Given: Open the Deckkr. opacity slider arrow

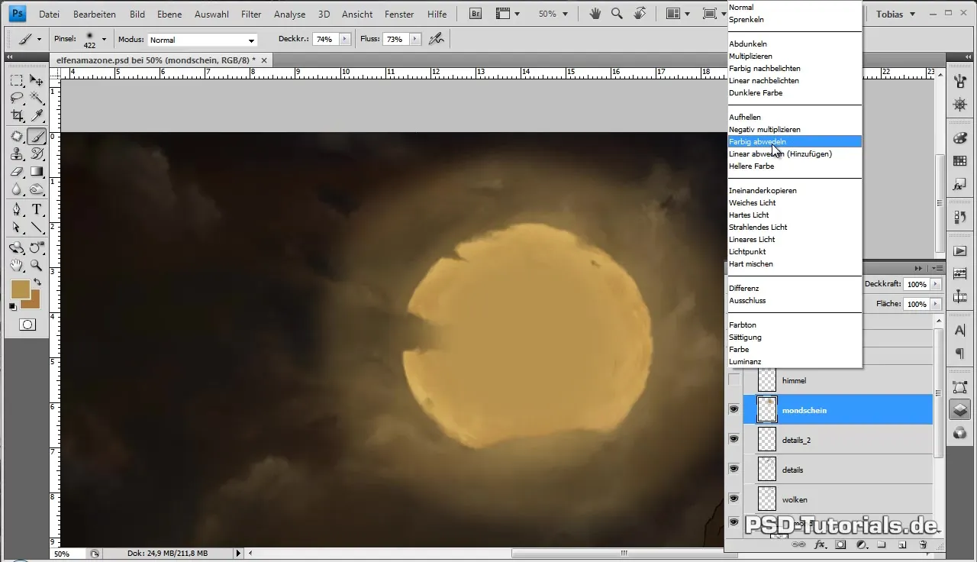Looking at the screenshot, I should (x=344, y=39).
